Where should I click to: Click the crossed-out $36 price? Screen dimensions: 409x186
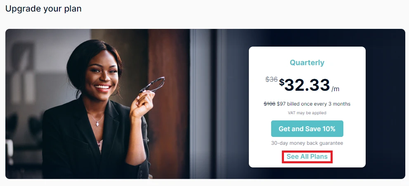271,79
